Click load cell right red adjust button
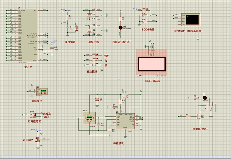The height and width of the screenshot is (159, 231). point(91,119)
